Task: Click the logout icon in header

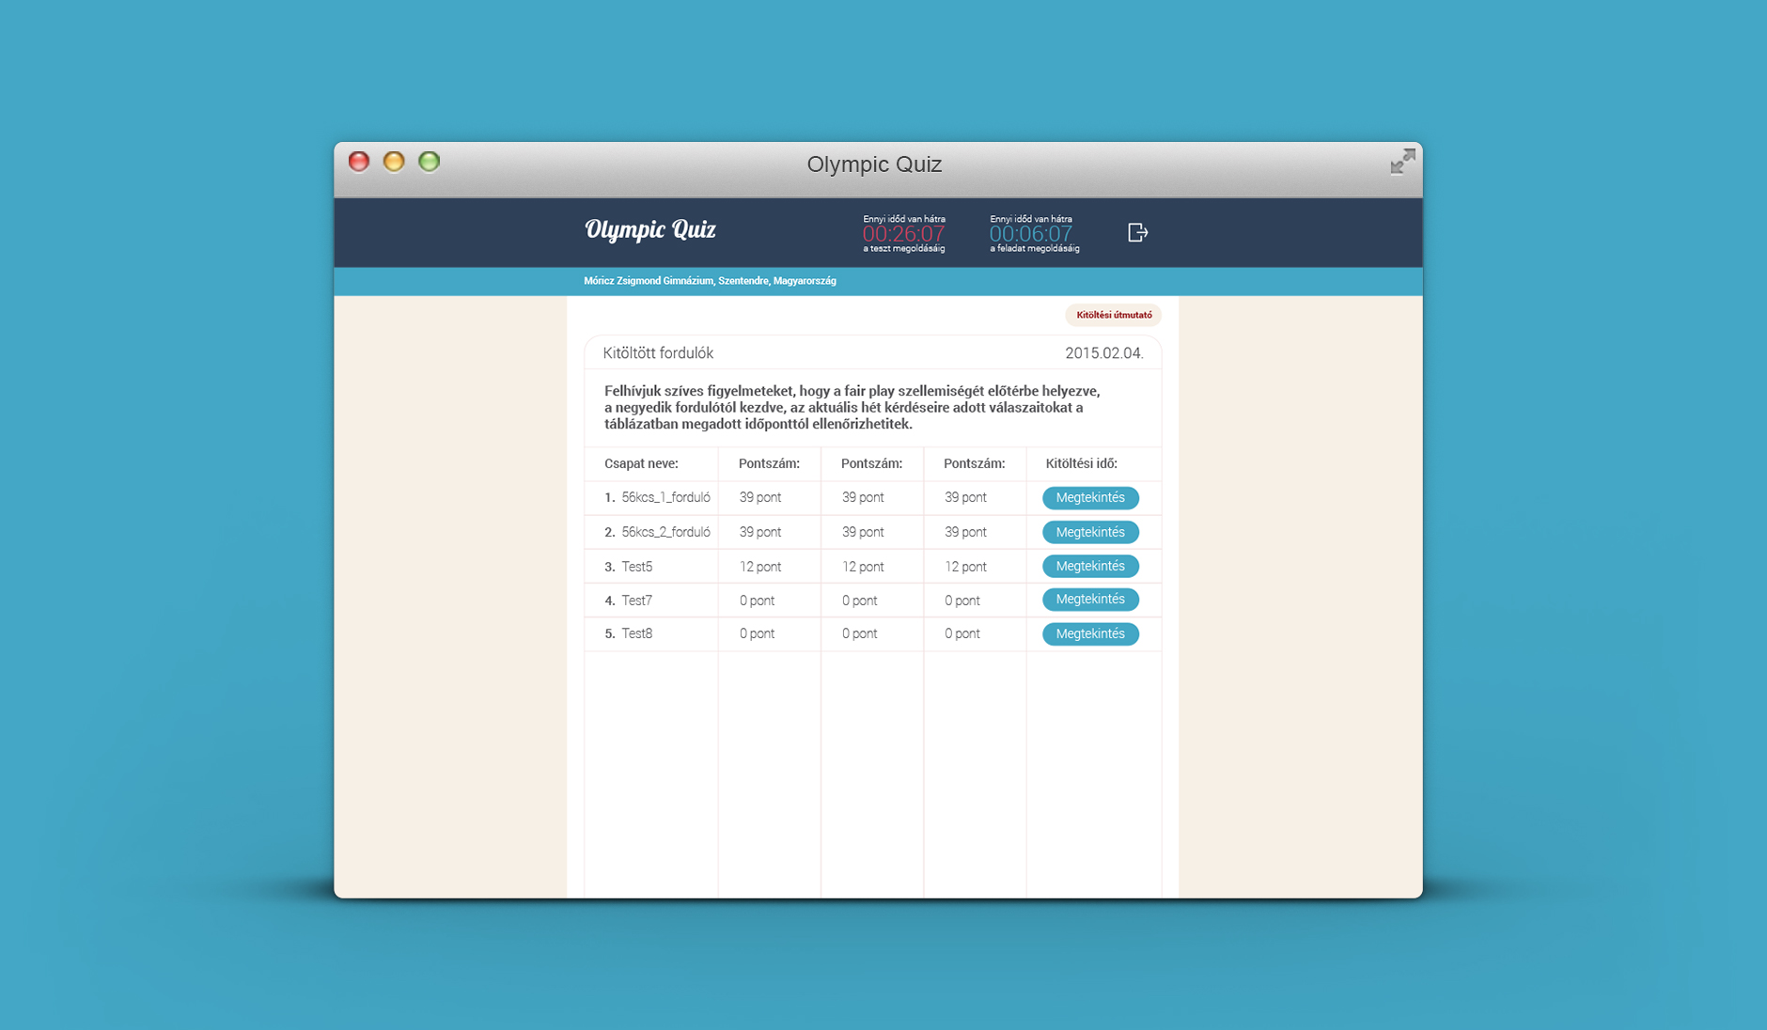Action: [x=1137, y=232]
